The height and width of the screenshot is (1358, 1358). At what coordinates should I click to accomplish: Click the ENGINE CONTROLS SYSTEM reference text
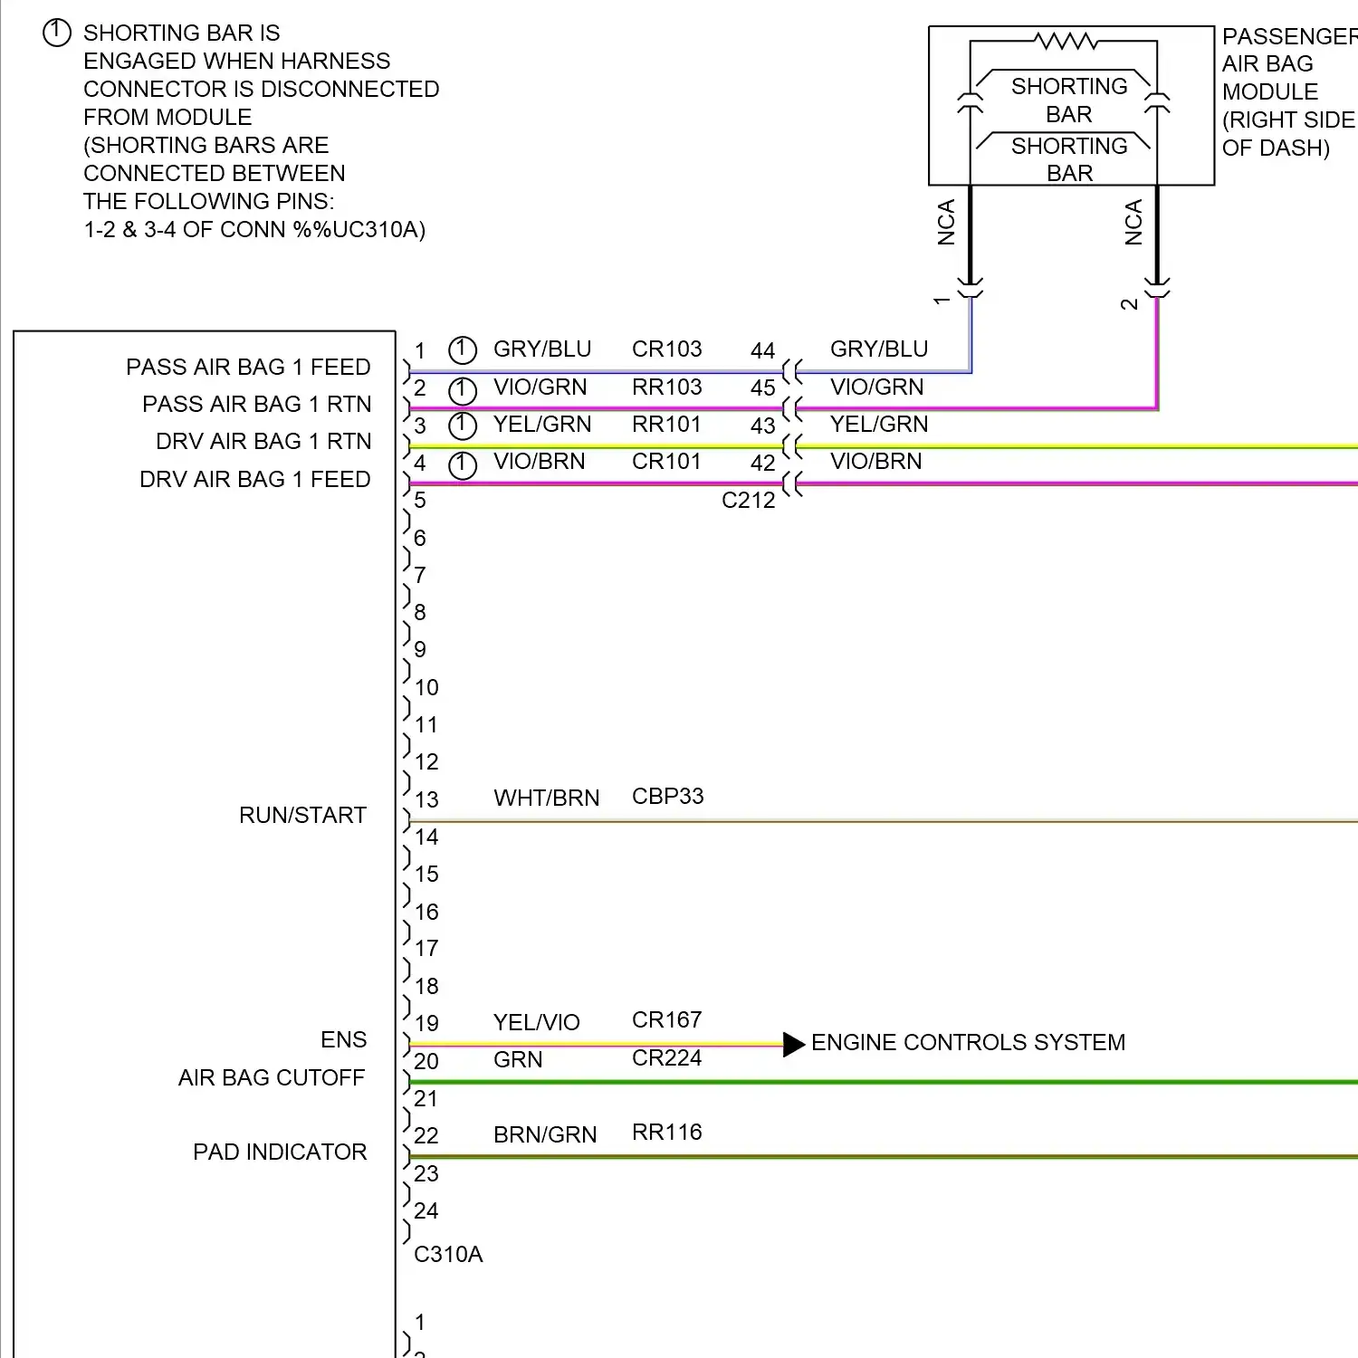coord(968,1042)
